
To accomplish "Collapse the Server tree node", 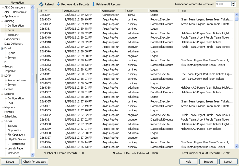I will pos(2,121).
